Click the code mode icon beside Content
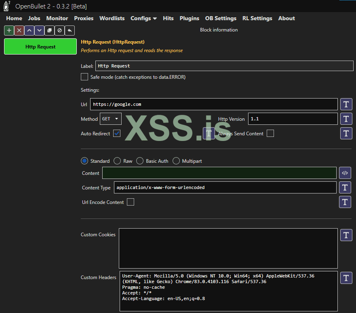This screenshot has height=313, width=356. tap(345, 173)
